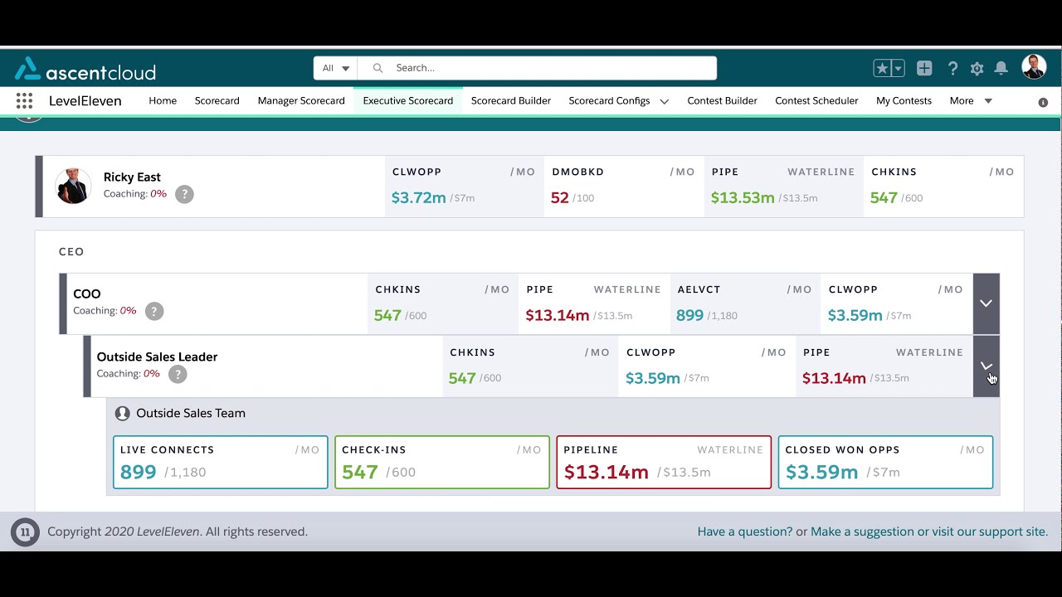
Task: Click the ascentcloud logo
Action: pos(85,70)
